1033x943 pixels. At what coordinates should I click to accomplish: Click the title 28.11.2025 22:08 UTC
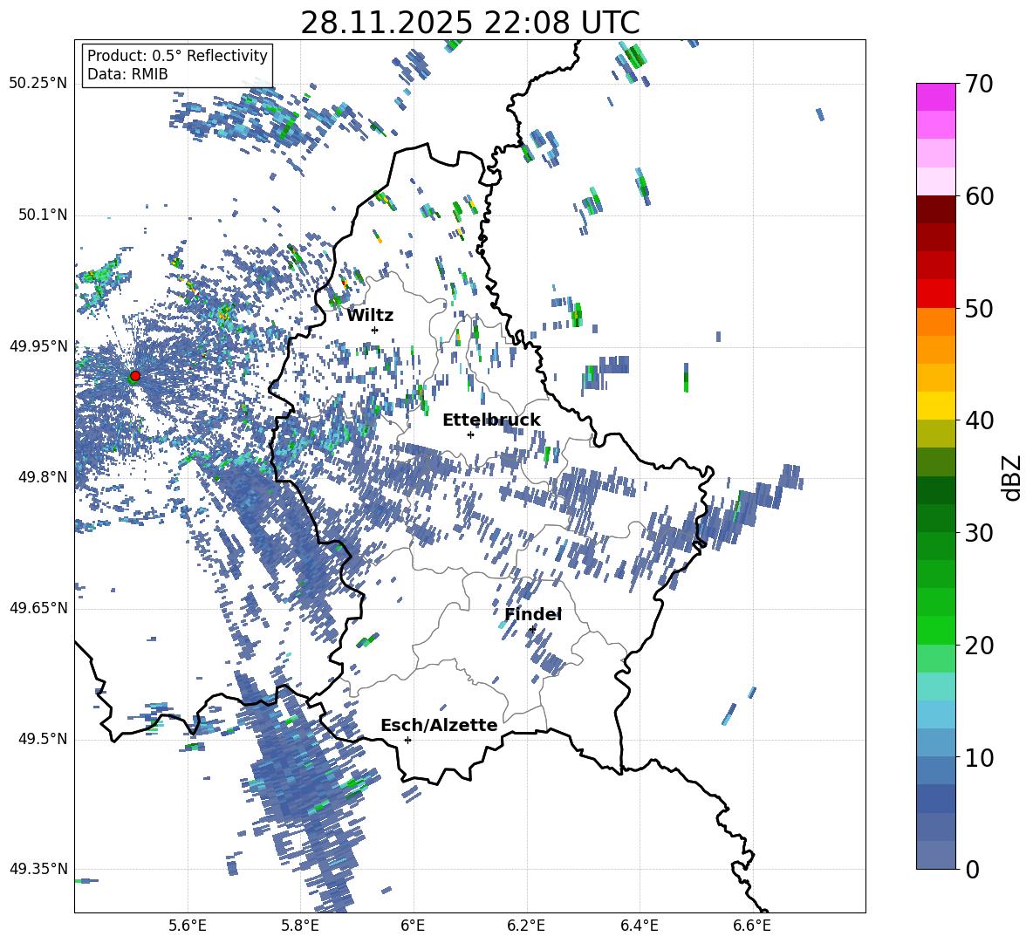pos(469,23)
